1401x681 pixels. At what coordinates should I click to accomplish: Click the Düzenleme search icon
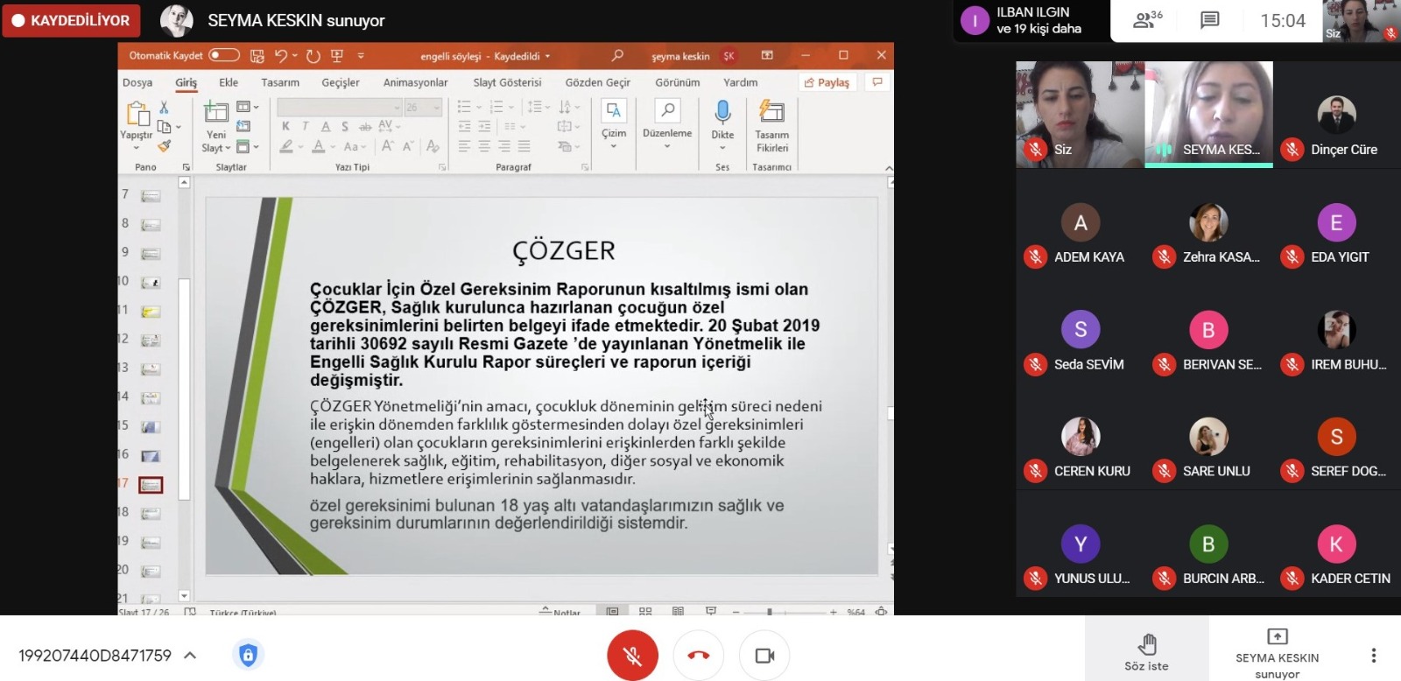point(667,111)
